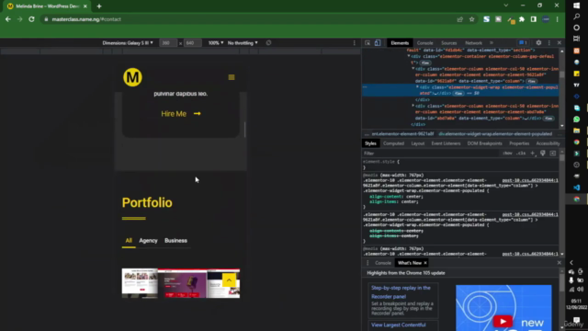Viewport: 588px width, 331px height.
Task: Toggle the device toolbar icon
Action: tap(378, 43)
